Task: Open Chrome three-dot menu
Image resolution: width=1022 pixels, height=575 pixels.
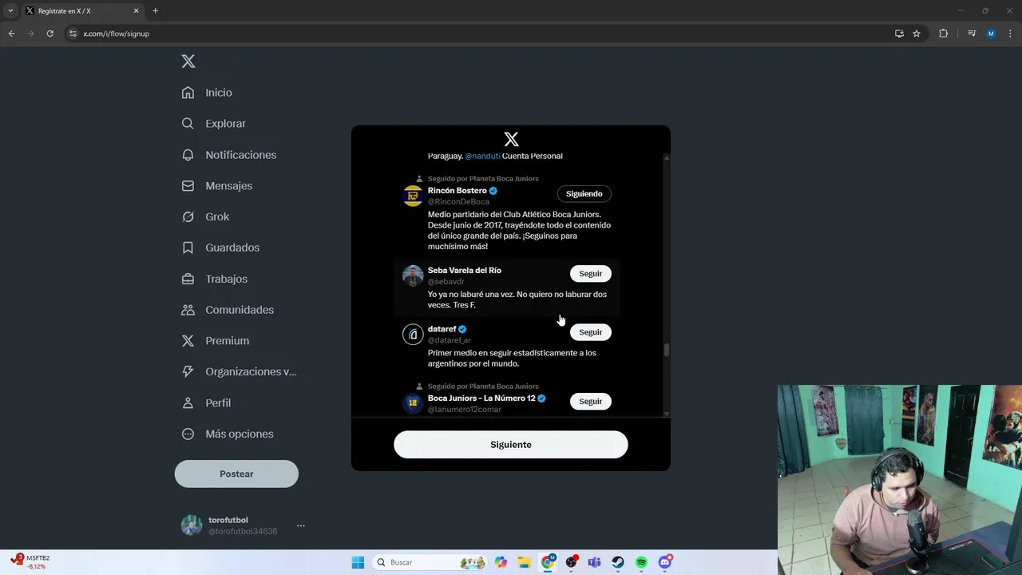Action: [1011, 34]
